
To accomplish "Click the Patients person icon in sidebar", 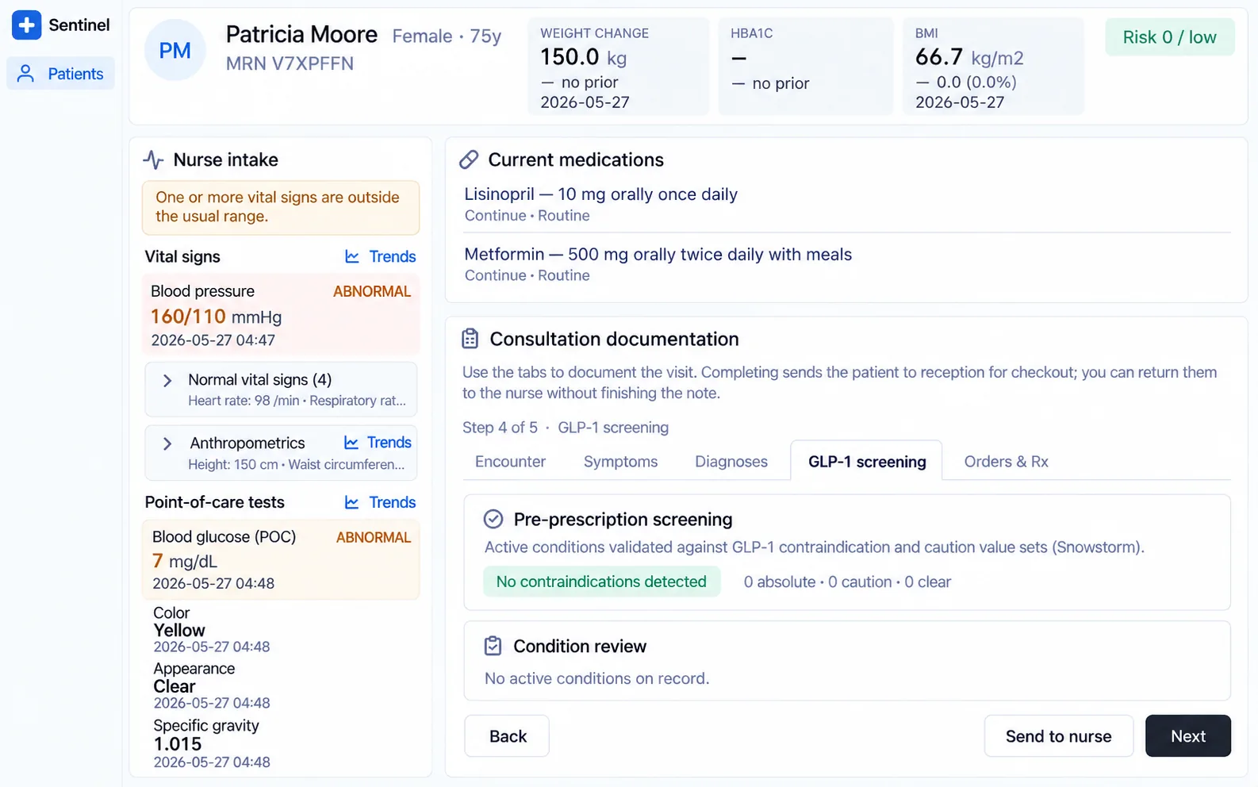I will click(x=26, y=74).
